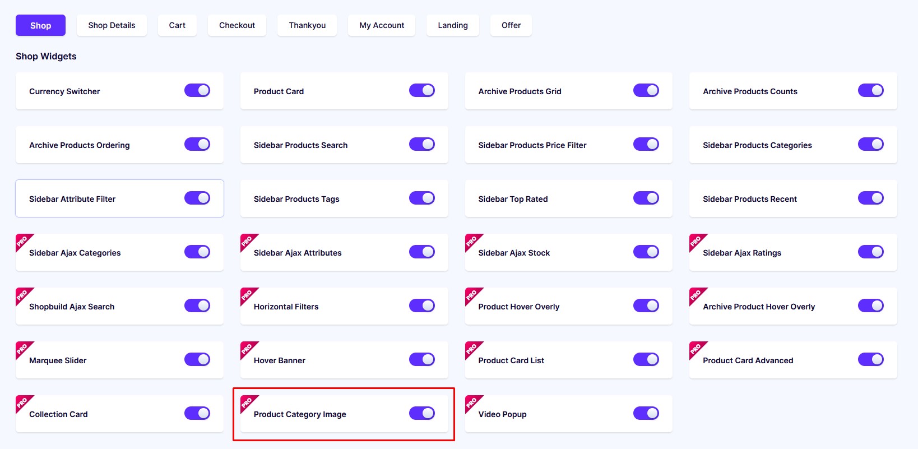
Task: Switch off Sidebar Top Rated widget
Action: [x=646, y=198]
